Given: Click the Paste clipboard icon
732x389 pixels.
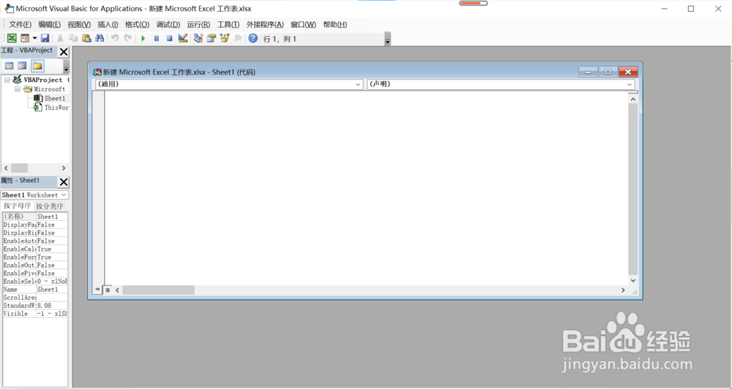Looking at the screenshot, I should click(x=86, y=38).
